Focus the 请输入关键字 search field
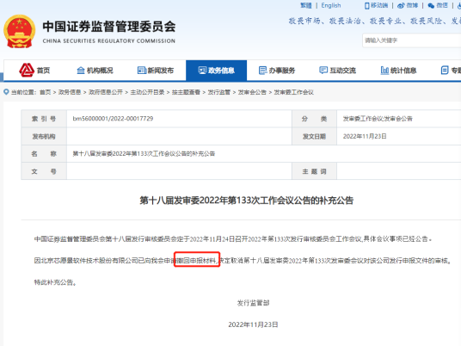This screenshot has width=461, height=346. coord(412,40)
